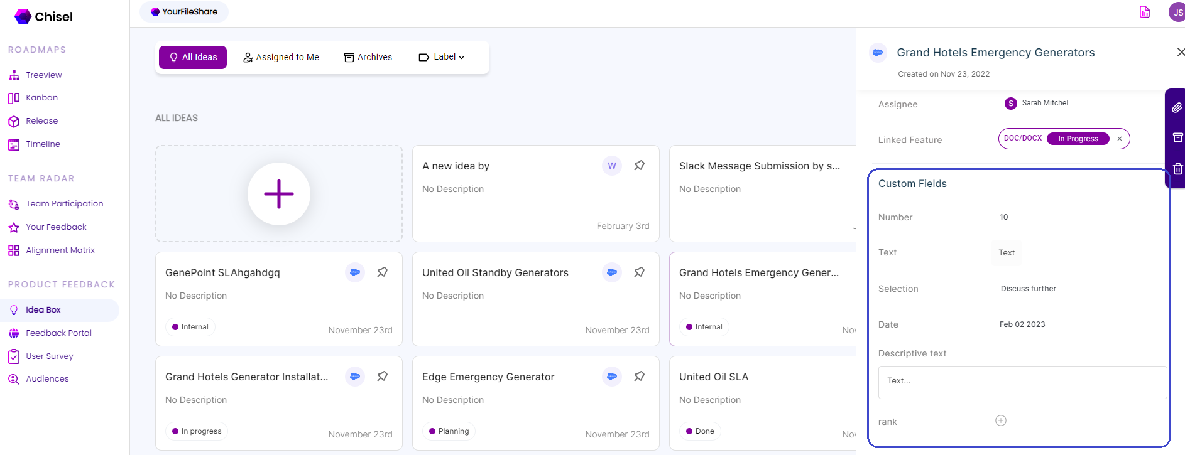Image resolution: width=1185 pixels, height=455 pixels.
Task: Switch to the Archives tab
Action: point(368,57)
